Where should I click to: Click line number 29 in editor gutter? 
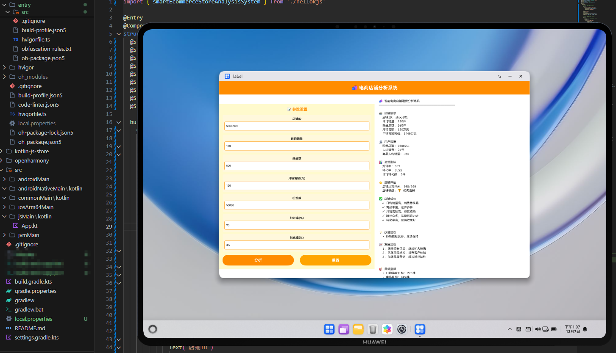[x=109, y=227]
